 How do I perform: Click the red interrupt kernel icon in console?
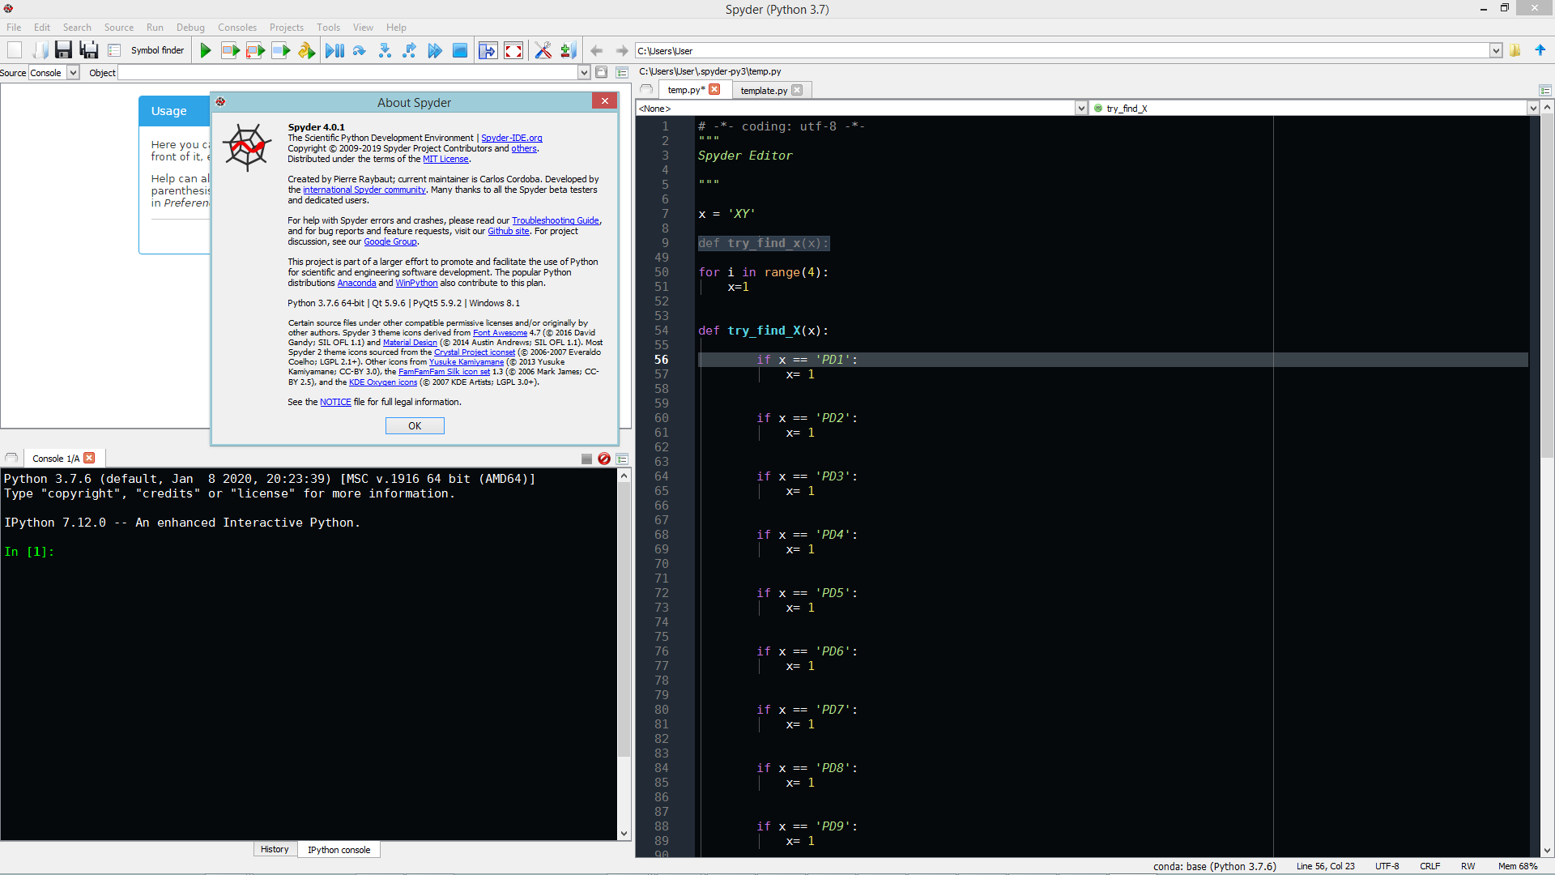[604, 459]
